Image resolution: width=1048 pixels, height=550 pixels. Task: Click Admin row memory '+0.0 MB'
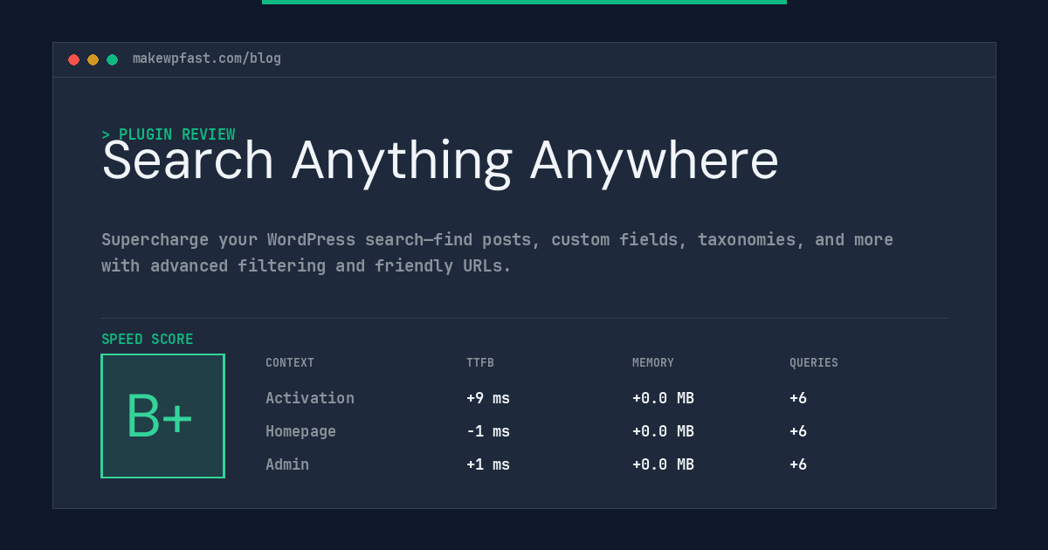(663, 464)
